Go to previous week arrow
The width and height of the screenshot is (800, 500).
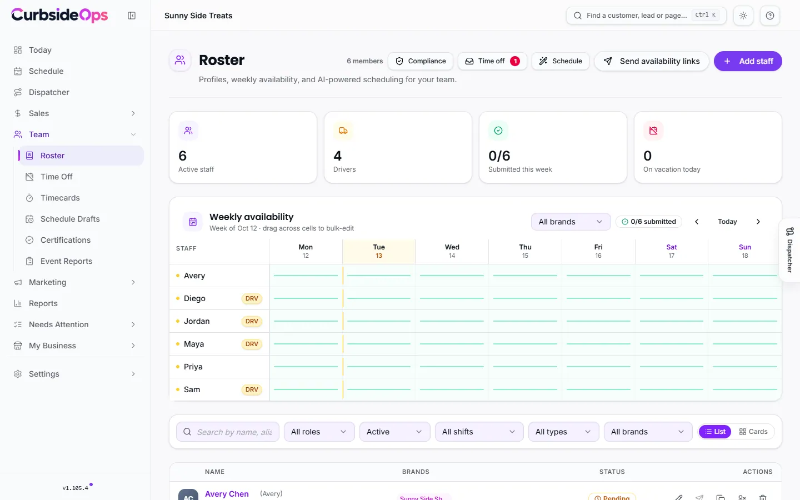pos(697,222)
